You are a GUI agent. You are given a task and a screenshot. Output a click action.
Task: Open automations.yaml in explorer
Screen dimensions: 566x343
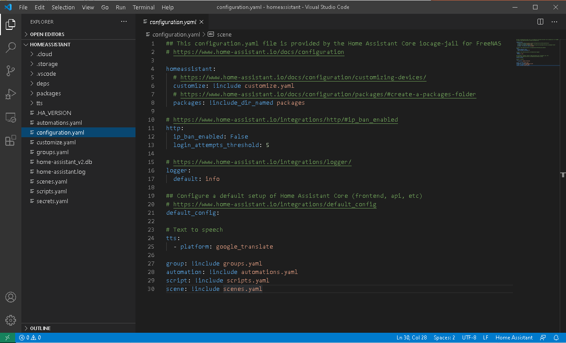[x=78, y=122]
